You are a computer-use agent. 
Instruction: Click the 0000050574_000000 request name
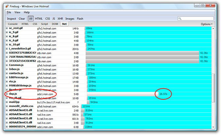click(x=22, y=126)
